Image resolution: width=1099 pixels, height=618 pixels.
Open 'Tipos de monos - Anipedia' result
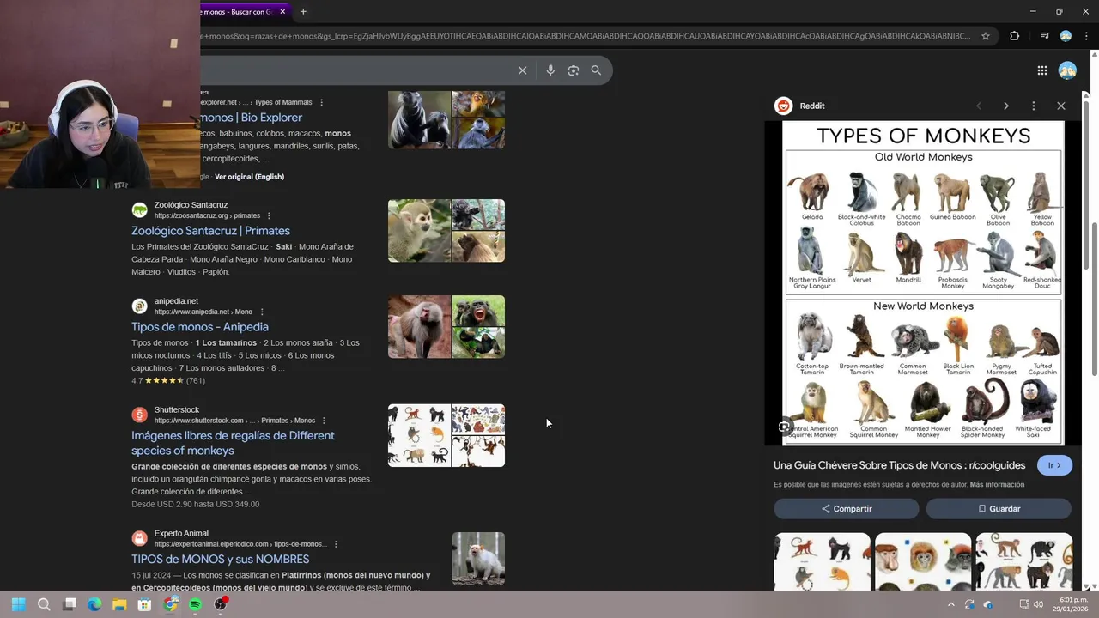200,327
